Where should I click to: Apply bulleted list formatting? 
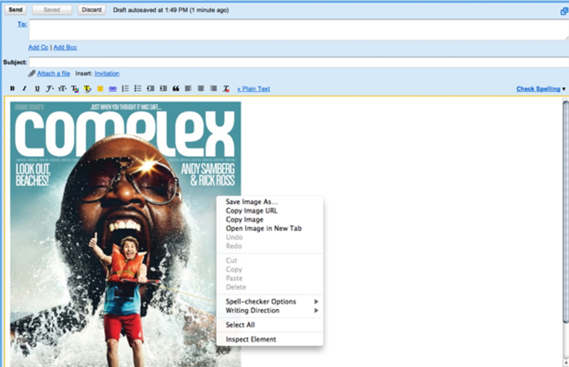click(138, 89)
